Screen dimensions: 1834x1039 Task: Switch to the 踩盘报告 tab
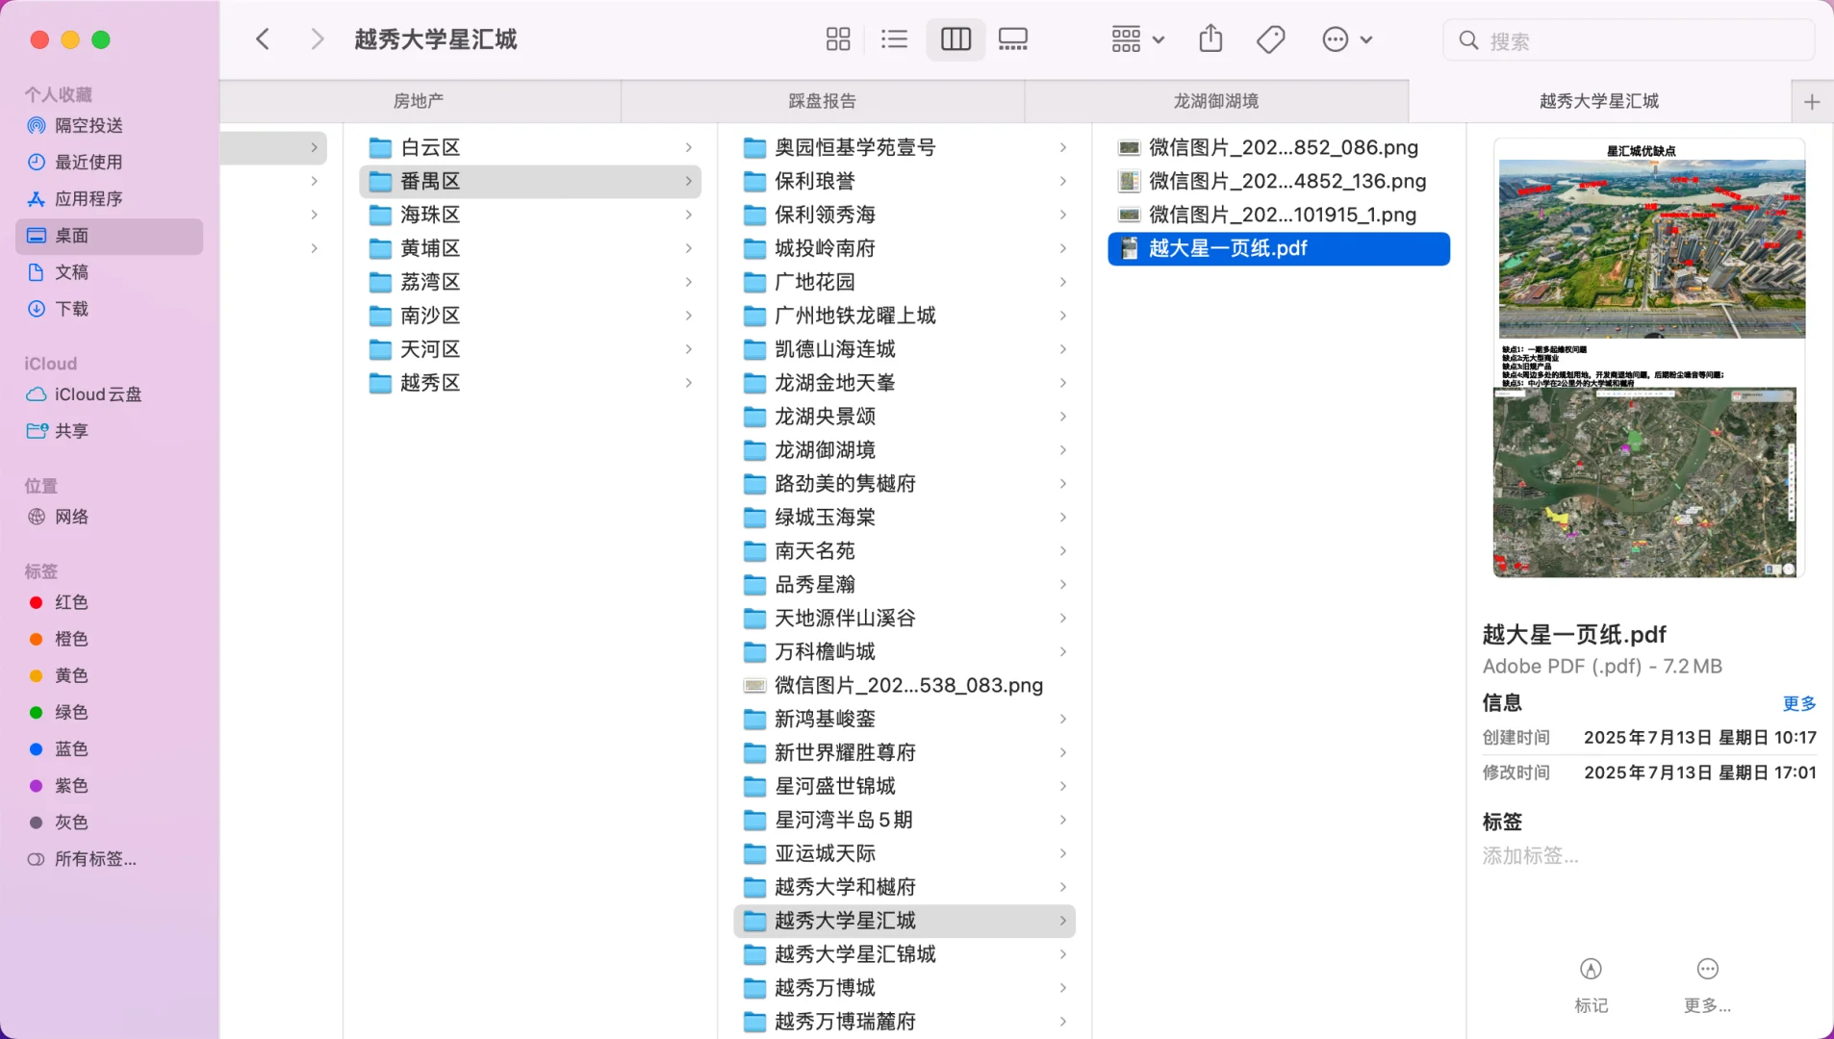(x=823, y=101)
